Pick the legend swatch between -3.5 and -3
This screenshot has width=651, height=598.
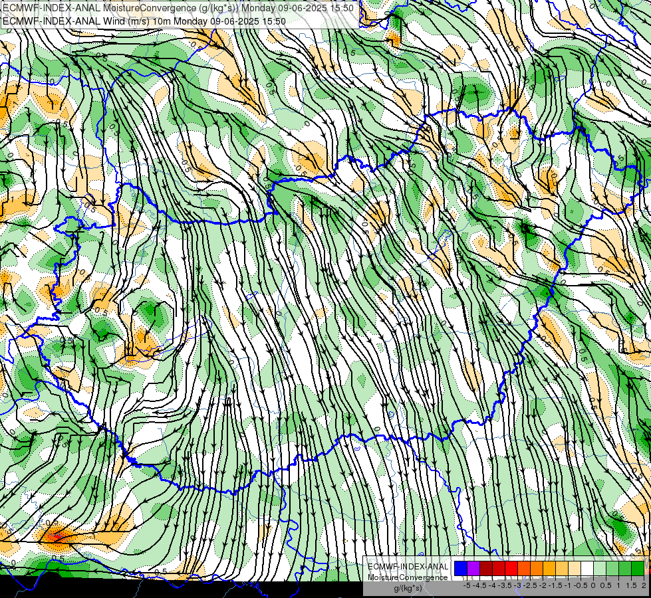tap(511, 568)
